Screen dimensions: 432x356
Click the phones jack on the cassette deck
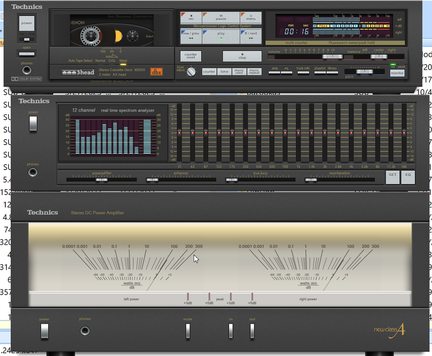(x=27, y=70)
